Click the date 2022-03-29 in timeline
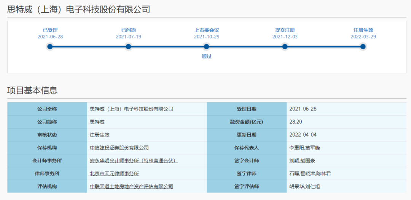411x200 pixels. 363,36
